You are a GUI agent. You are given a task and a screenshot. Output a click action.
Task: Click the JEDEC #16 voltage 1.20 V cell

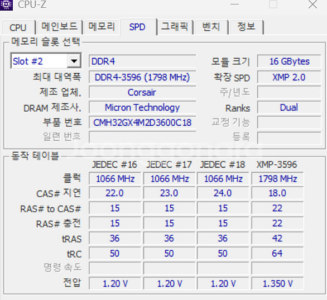coord(115,283)
